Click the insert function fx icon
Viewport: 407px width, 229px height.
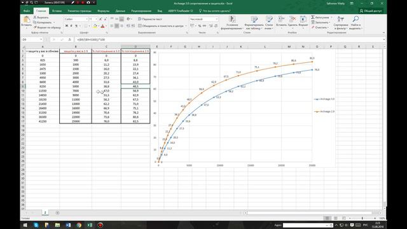tap(69, 39)
